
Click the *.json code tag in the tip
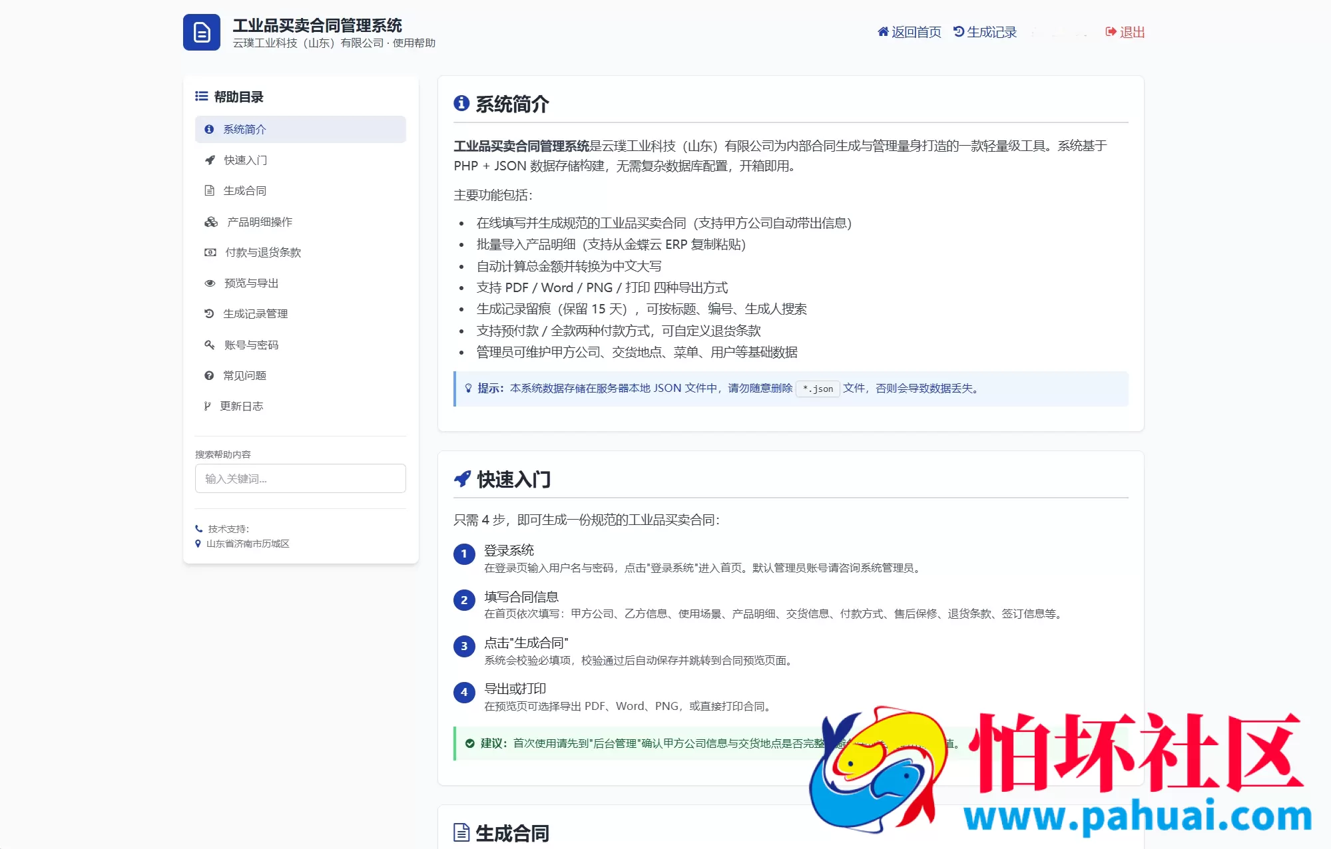tap(818, 389)
